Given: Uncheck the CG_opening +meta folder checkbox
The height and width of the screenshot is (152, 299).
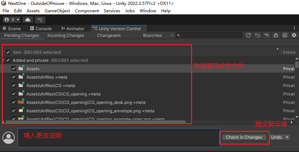Looking at the screenshot, I should point(13,94).
